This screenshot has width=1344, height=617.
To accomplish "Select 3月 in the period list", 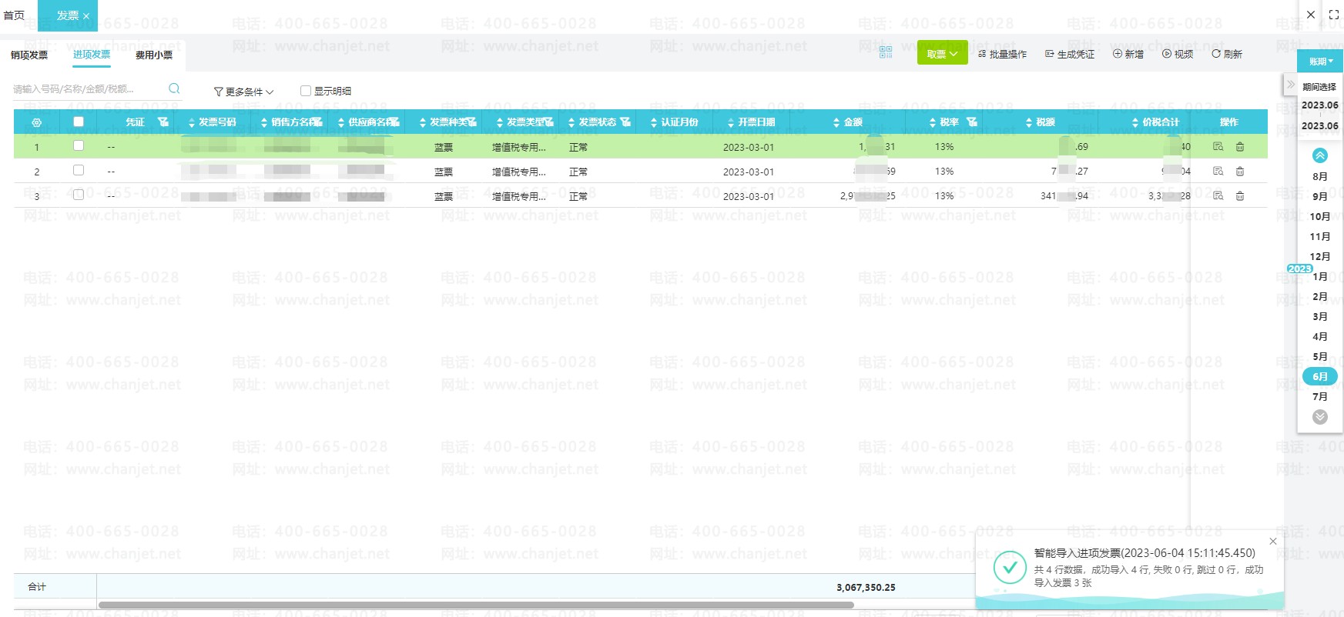I will [x=1320, y=316].
